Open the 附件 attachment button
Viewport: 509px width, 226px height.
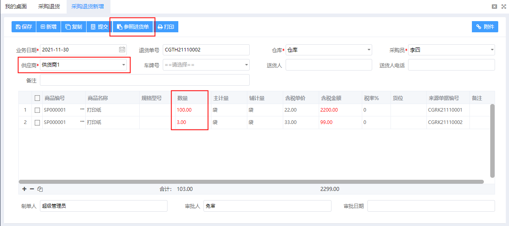point(485,27)
